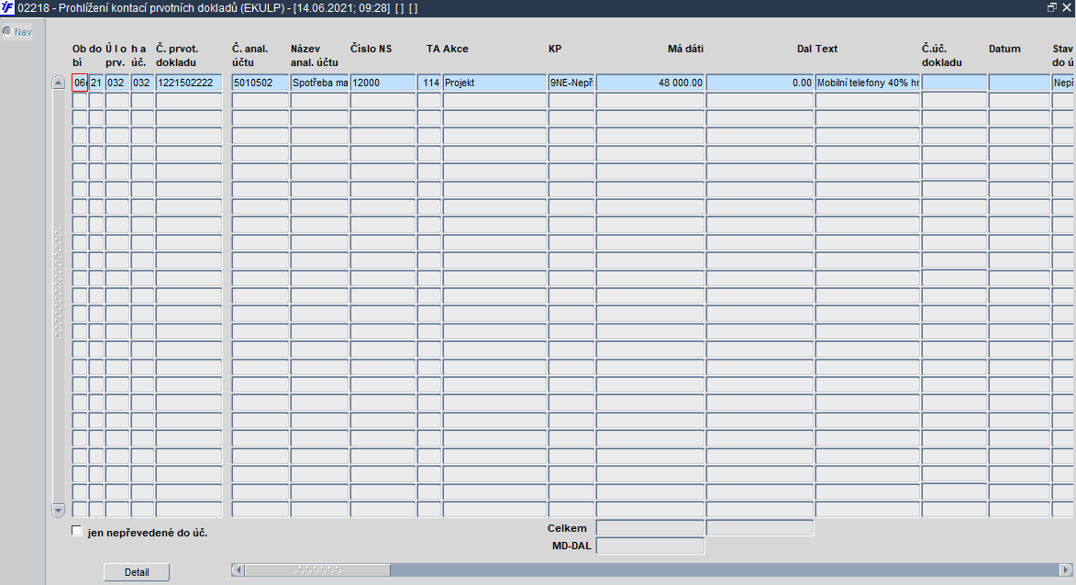This screenshot has width=1076, height=585.
Task: Click the 'Má dáti' column header
Action: point(685,49)
